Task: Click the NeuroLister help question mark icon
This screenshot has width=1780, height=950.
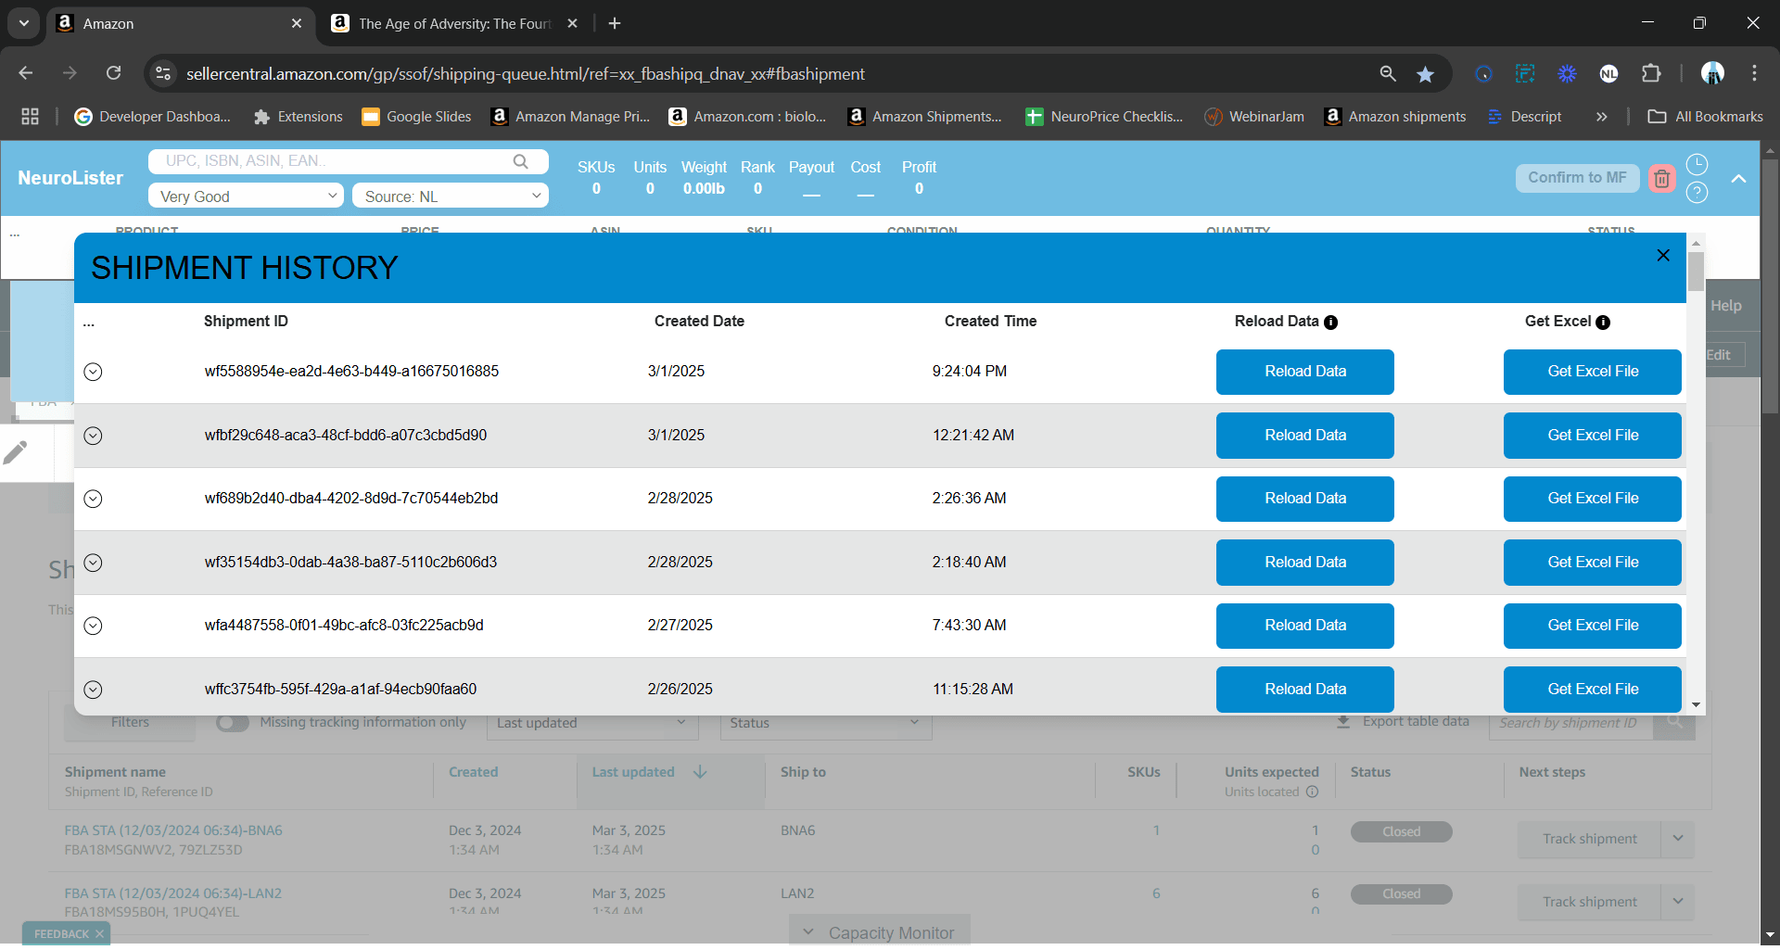Action: [1697, 193]
